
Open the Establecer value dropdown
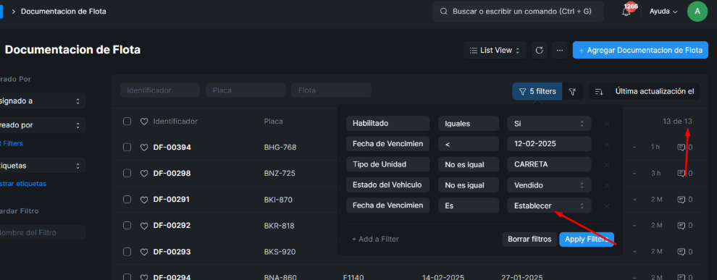549,205
